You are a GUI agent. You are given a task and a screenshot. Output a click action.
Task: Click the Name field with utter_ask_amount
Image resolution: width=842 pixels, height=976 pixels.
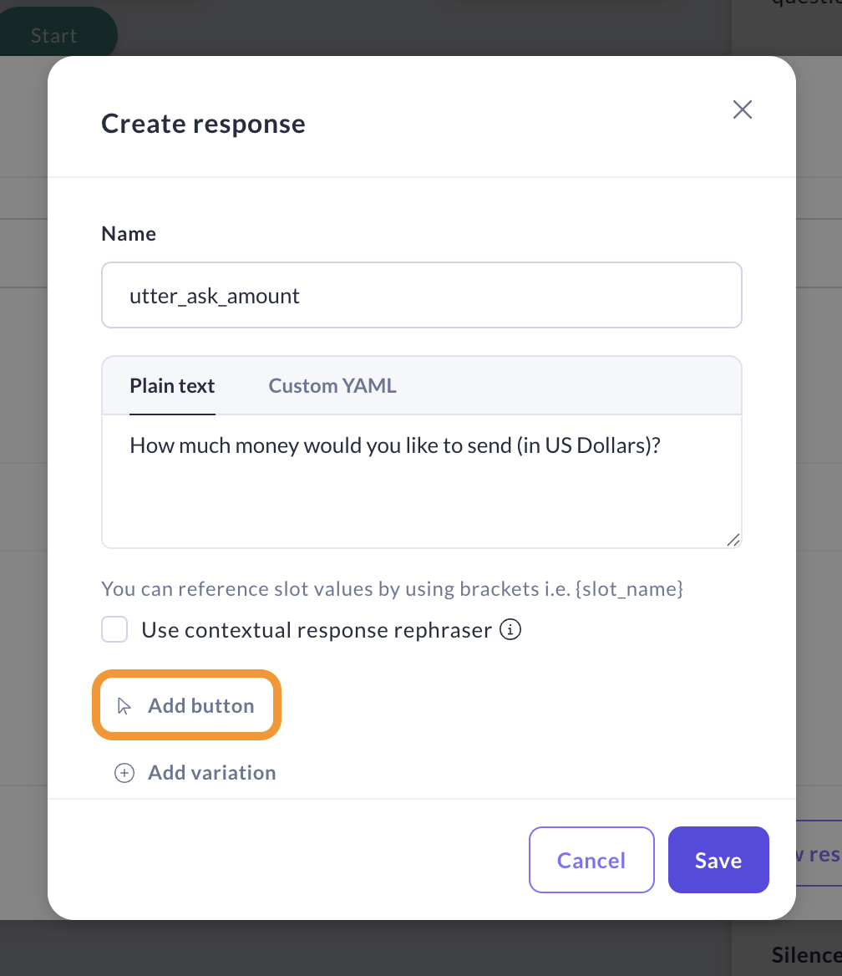(x=421, y=295)
